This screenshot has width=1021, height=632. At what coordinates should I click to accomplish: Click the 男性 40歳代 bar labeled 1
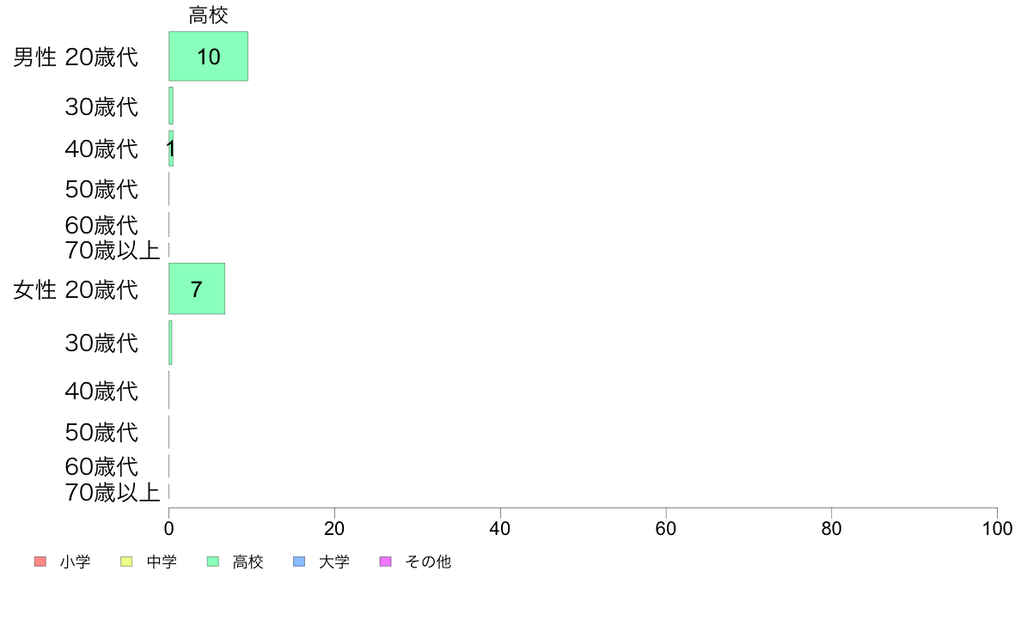pos(171,149)
